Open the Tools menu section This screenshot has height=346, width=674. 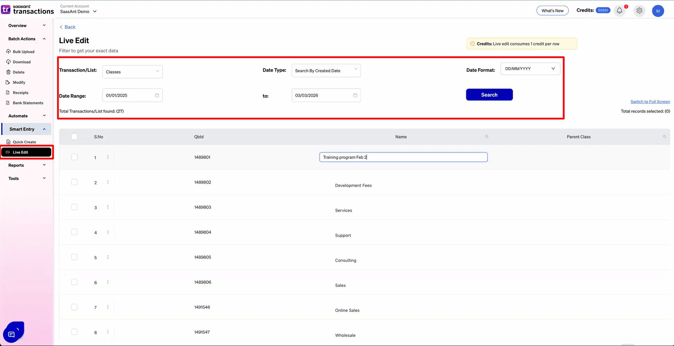(x=13, y=178)
